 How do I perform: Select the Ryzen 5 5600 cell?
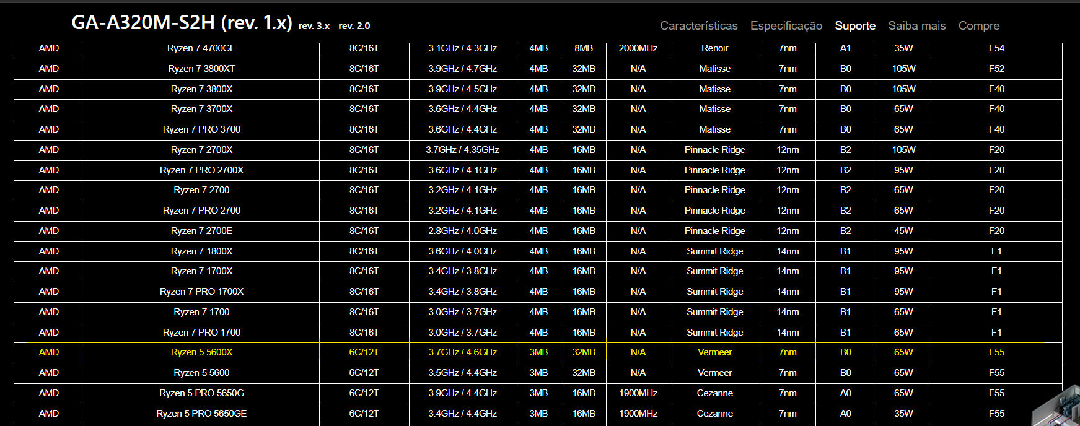(x=201, y=373)
